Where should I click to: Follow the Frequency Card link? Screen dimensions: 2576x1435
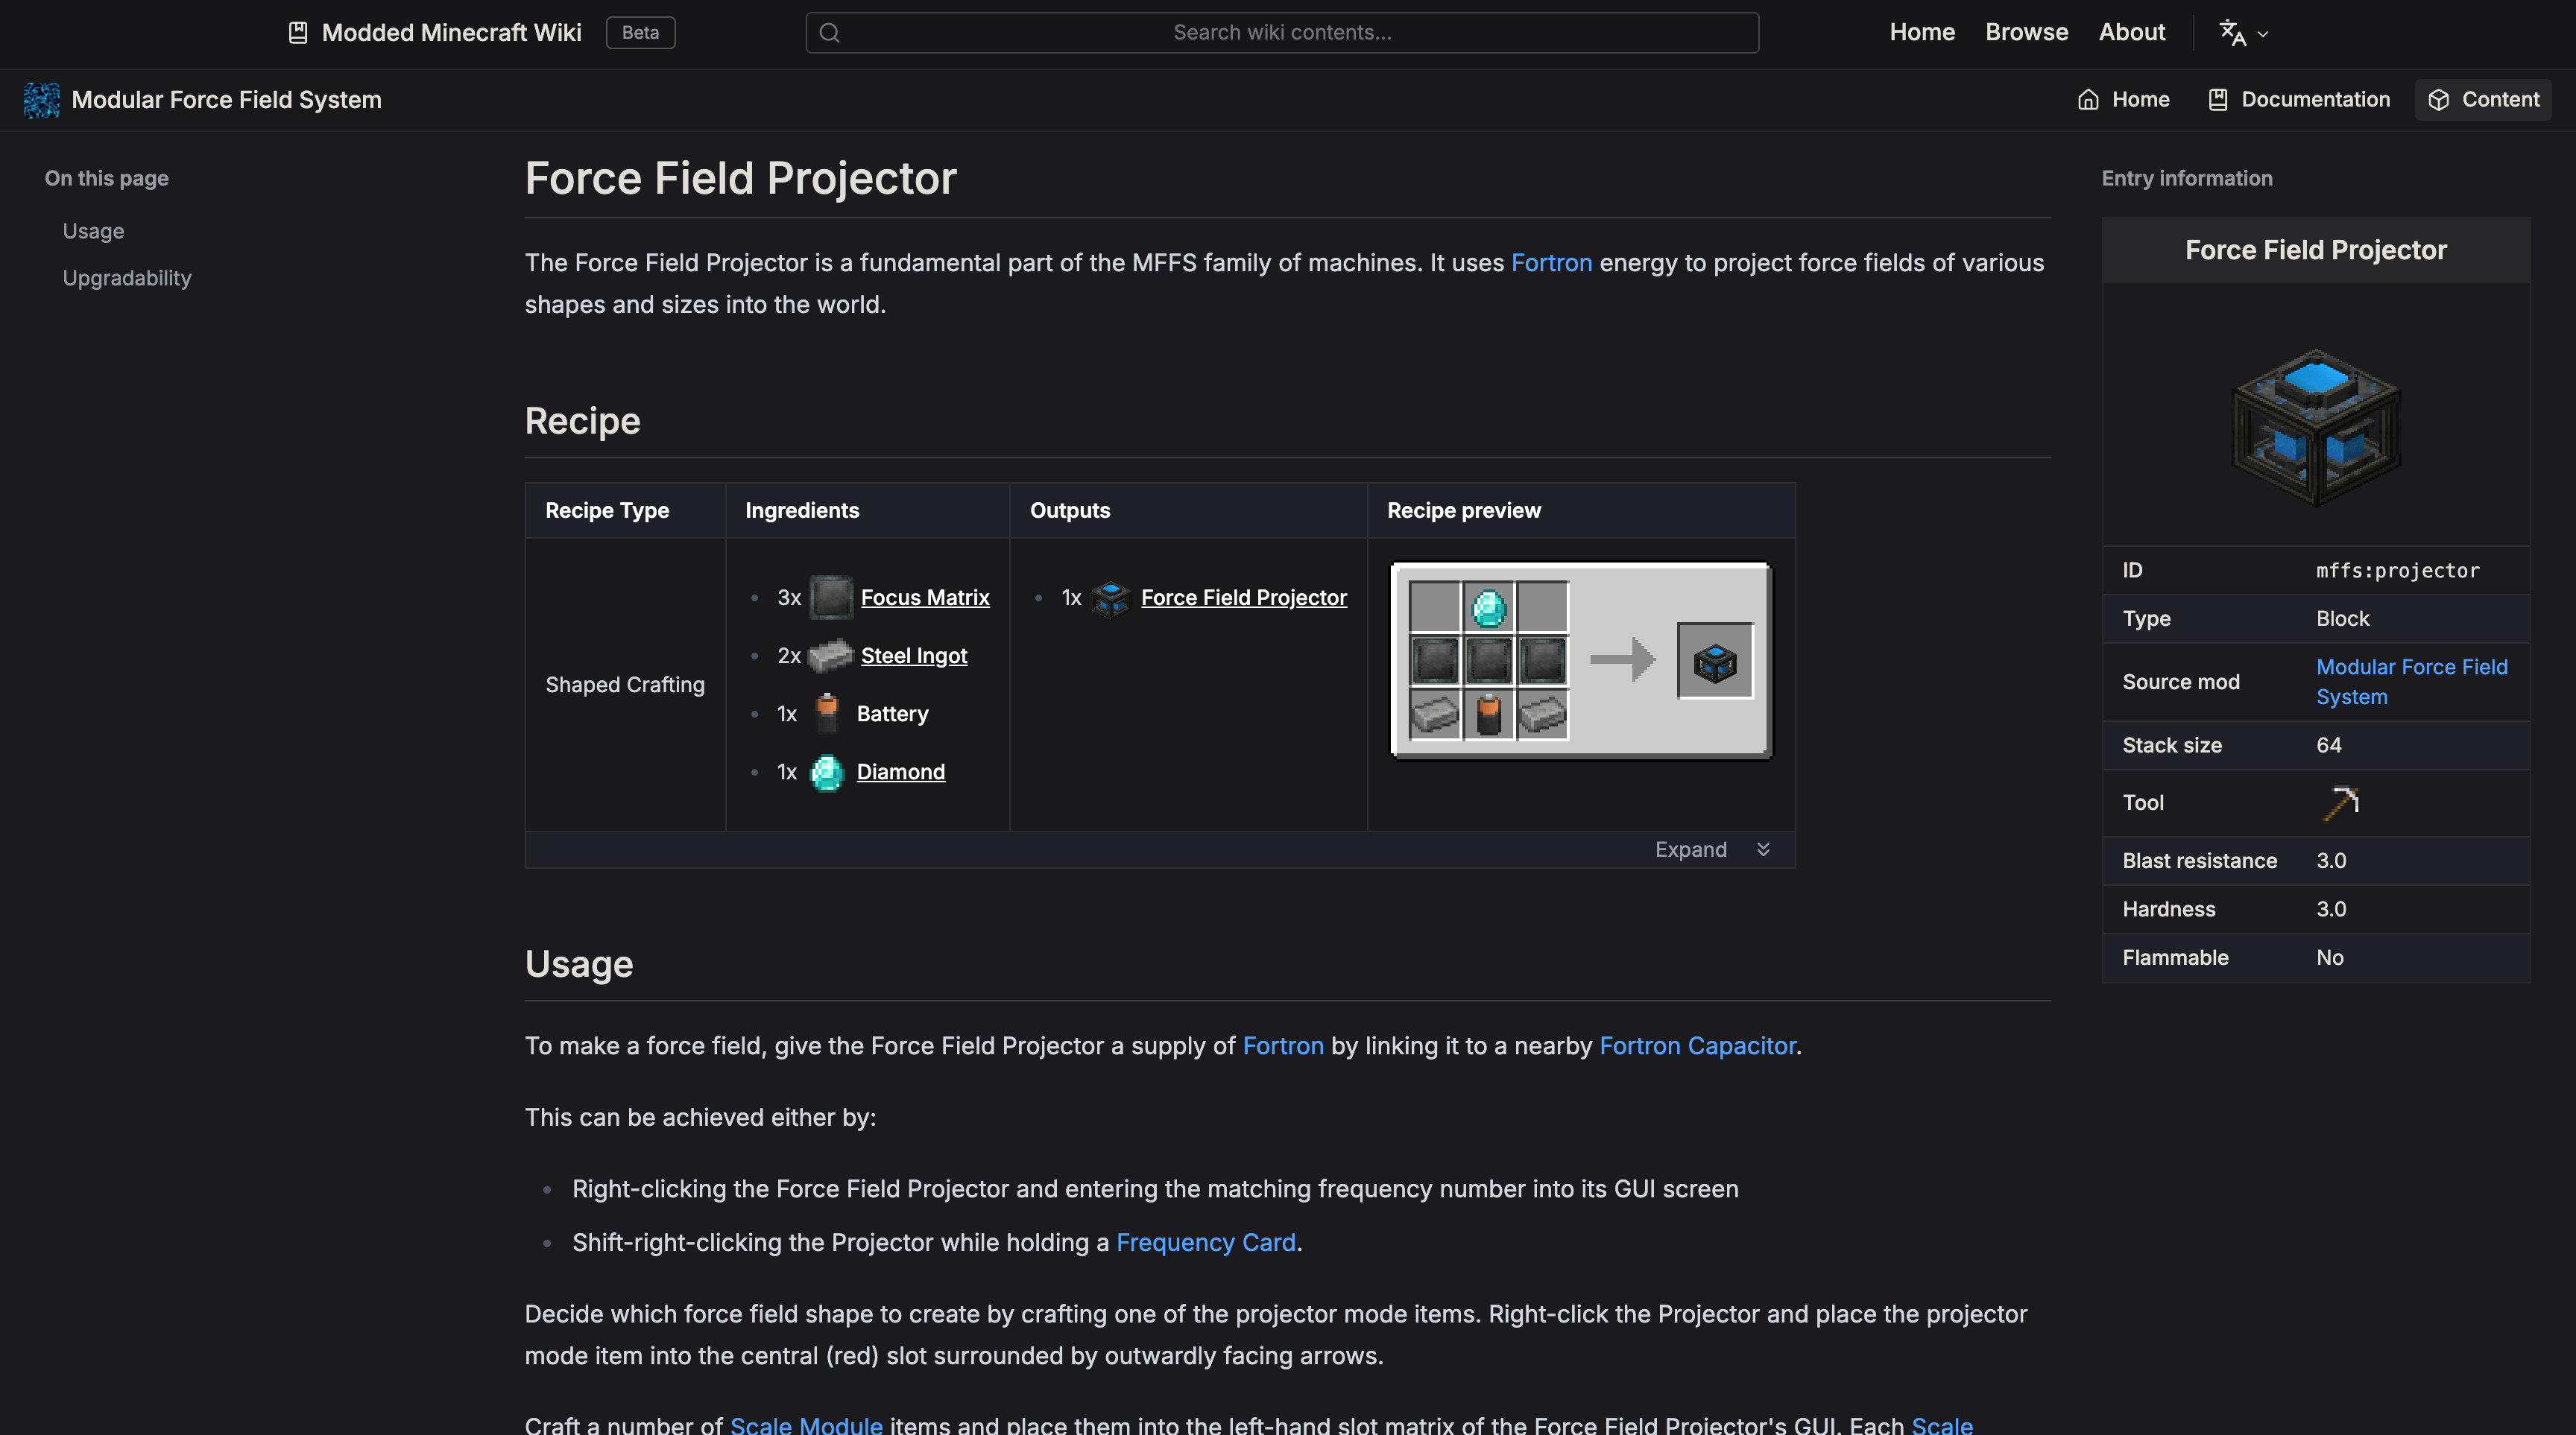coord(1205,1242)
